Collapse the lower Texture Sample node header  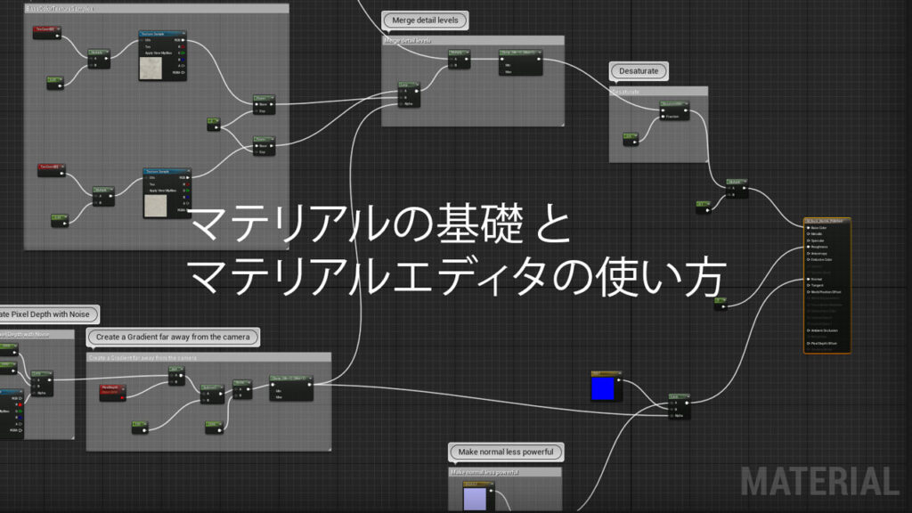click(188, 170)
